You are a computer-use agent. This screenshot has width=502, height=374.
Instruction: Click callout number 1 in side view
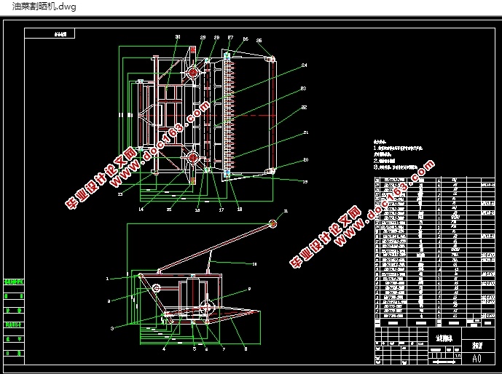(x=107, y=278)
